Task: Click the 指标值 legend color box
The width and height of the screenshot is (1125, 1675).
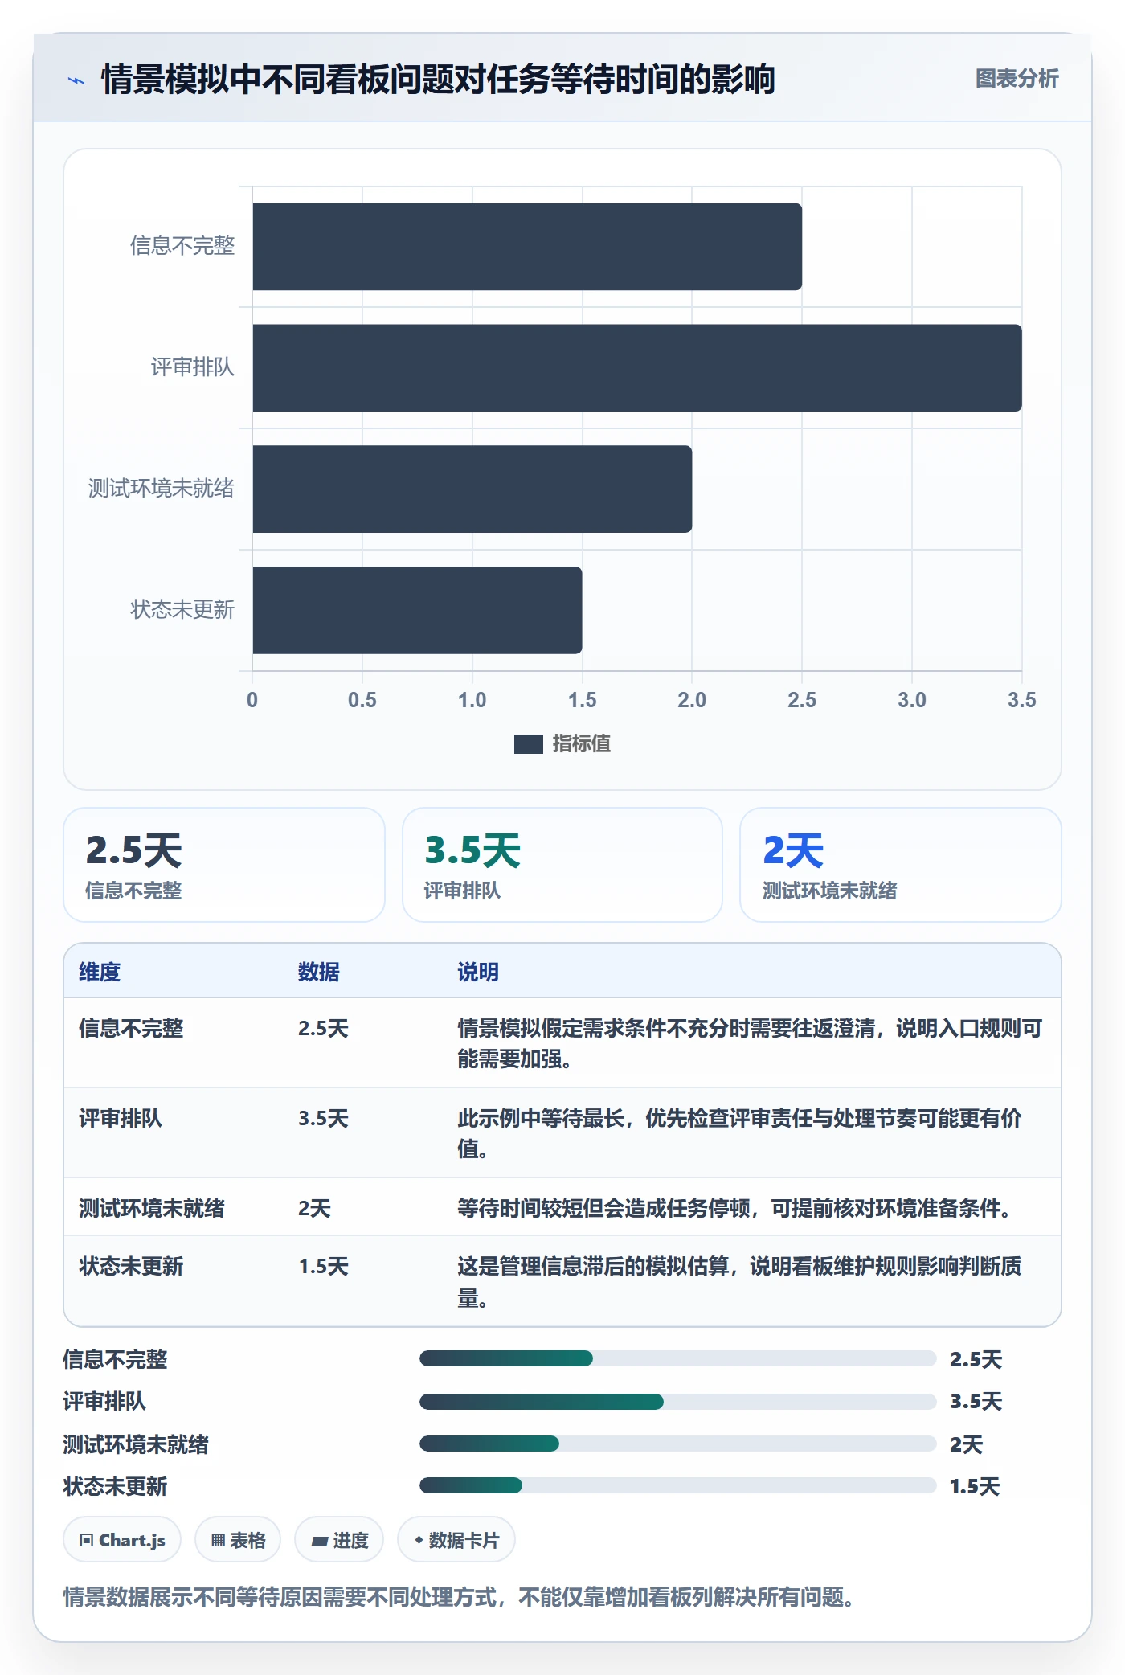Action: point(528,744)
